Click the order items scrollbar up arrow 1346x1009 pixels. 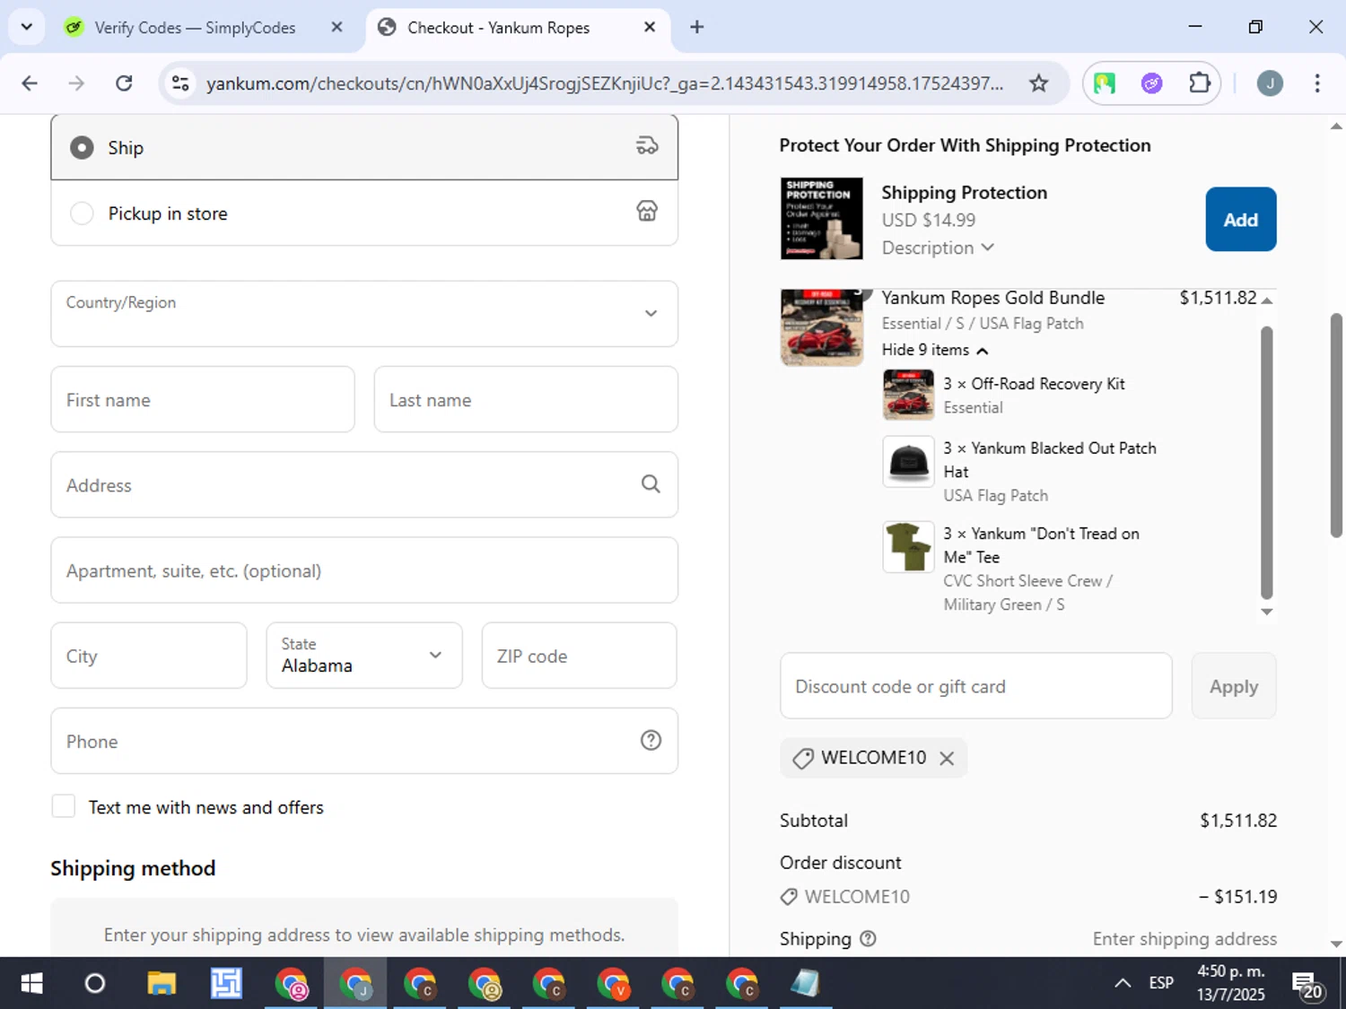point(1267,300)
